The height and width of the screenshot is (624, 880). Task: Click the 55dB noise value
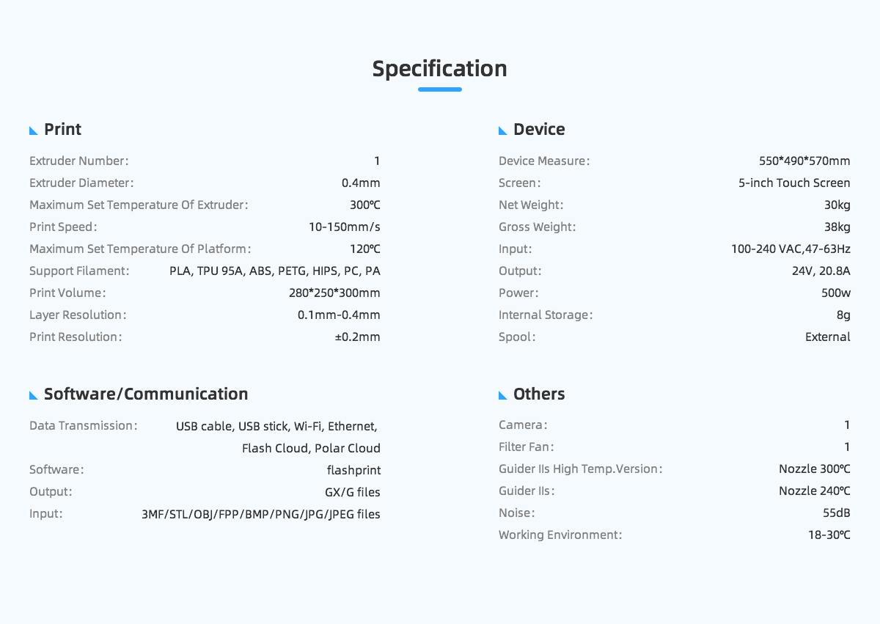tap(837, 513)
